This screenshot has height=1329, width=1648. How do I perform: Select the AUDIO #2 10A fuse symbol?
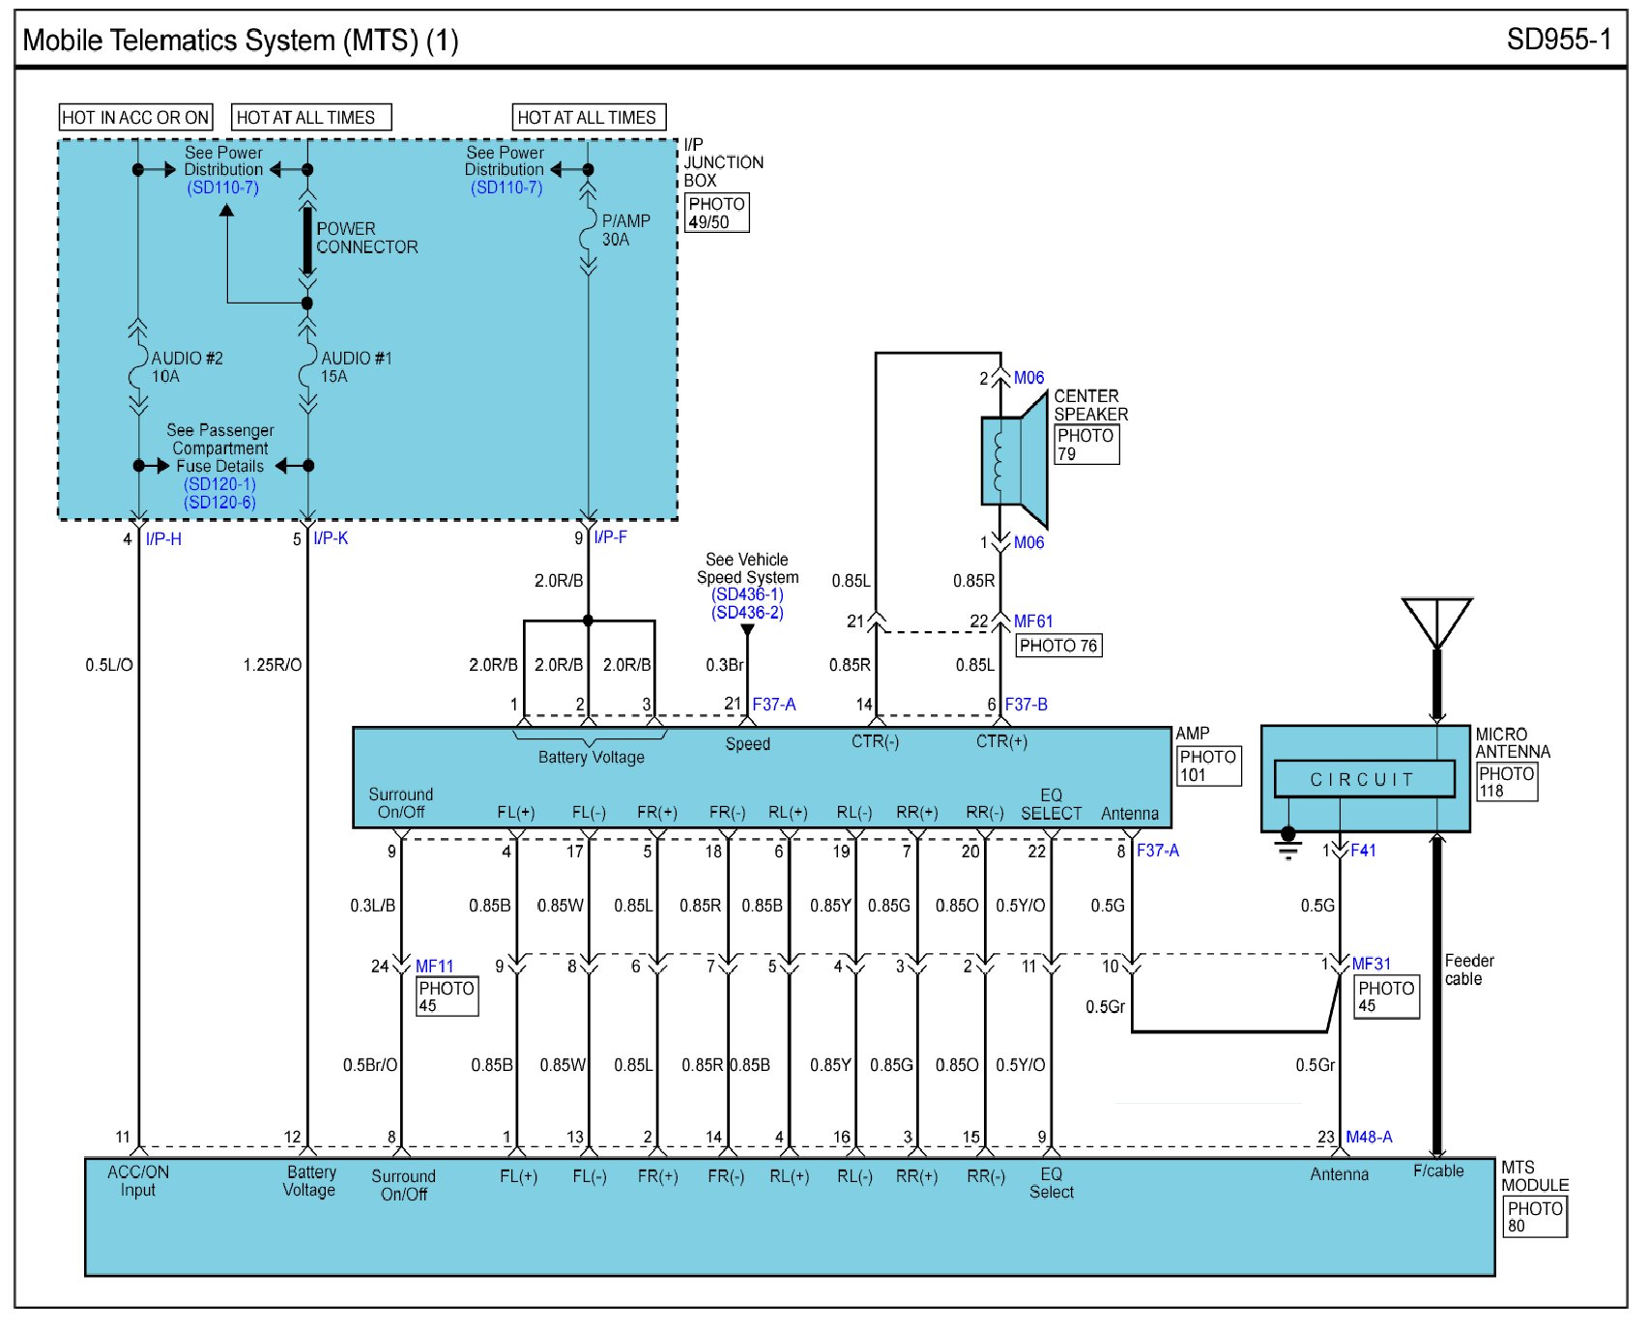[x=138, y=367]
